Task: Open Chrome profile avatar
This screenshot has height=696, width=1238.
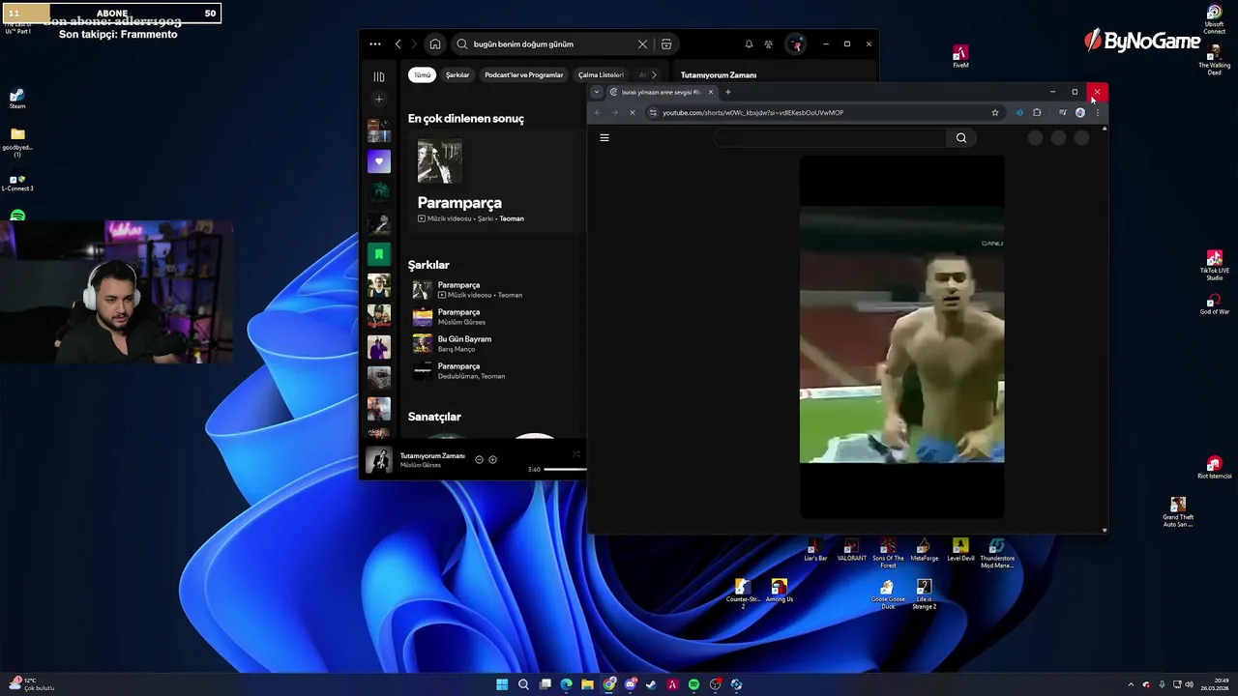Action: click(x=1080, y=113)
